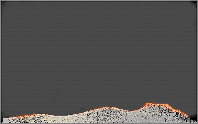Click the right edge of the orange plateau top
This screenshot has width=198, height=124.
[x=168, y=105]
